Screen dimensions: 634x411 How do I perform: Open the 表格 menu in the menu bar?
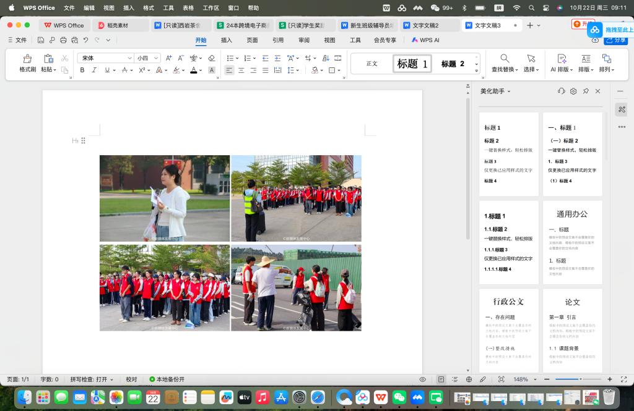point(188,8)
